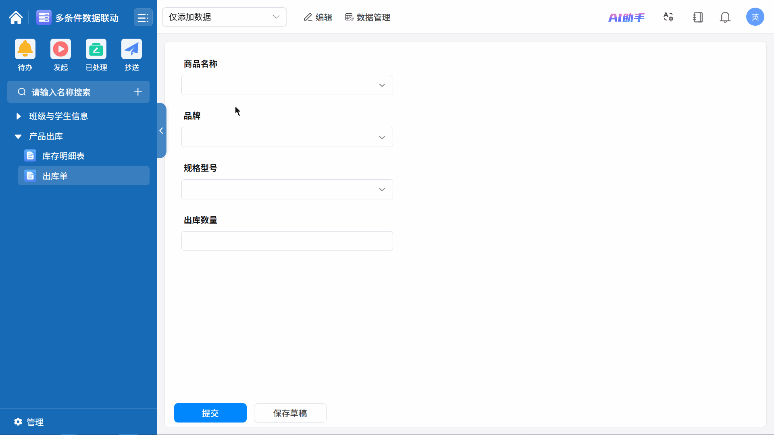
Task: Click the AI助手 logo
Action: tap(626, 17)
